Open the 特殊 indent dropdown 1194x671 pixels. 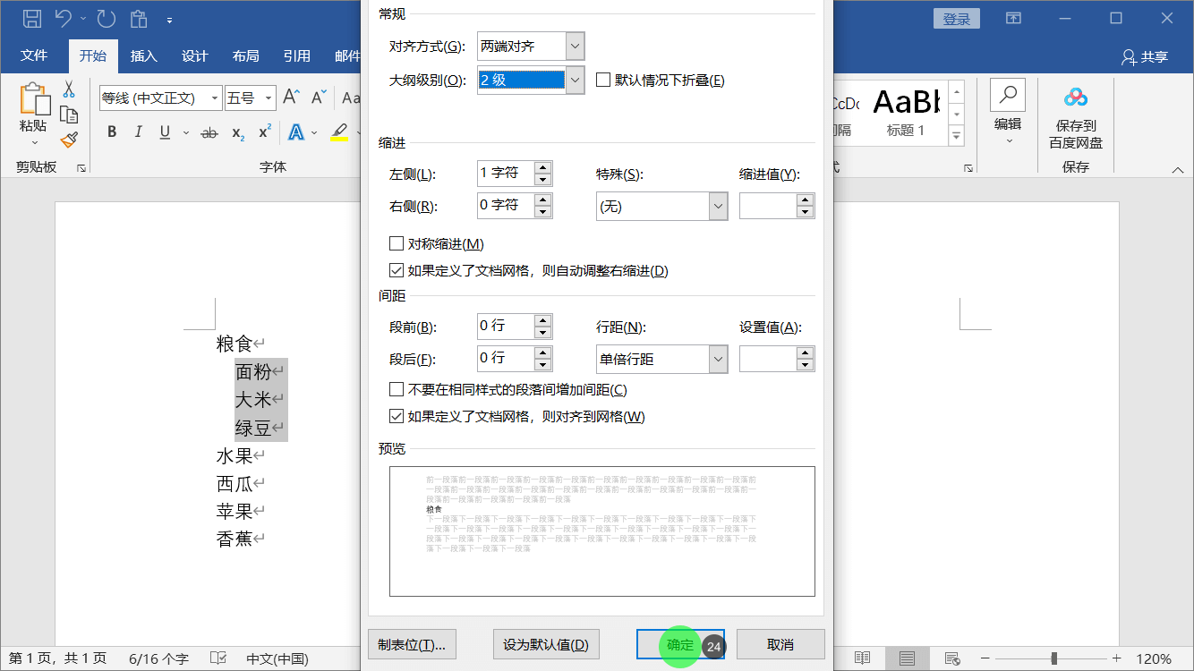(x=718, y=206)
